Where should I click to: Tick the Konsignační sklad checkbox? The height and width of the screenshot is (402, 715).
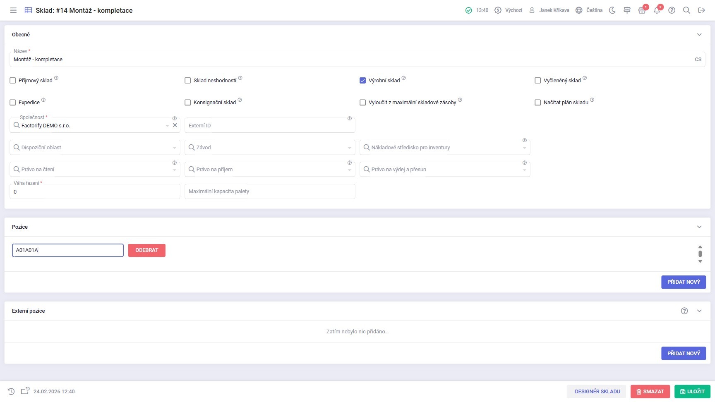pyautogui.click(x=188, y=103)
